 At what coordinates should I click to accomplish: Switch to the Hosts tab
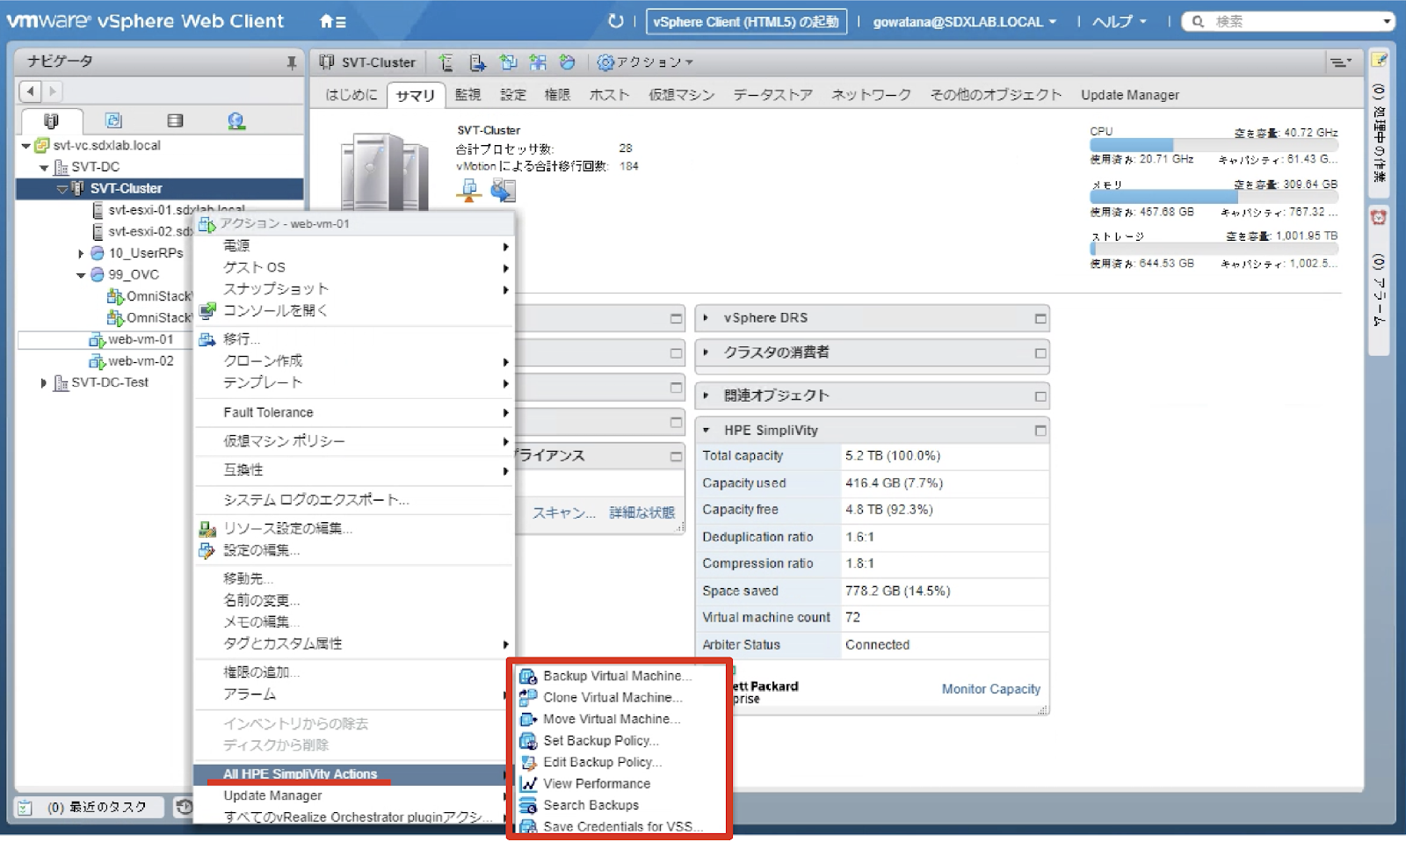pyautogui.click(x=609, y=95)
